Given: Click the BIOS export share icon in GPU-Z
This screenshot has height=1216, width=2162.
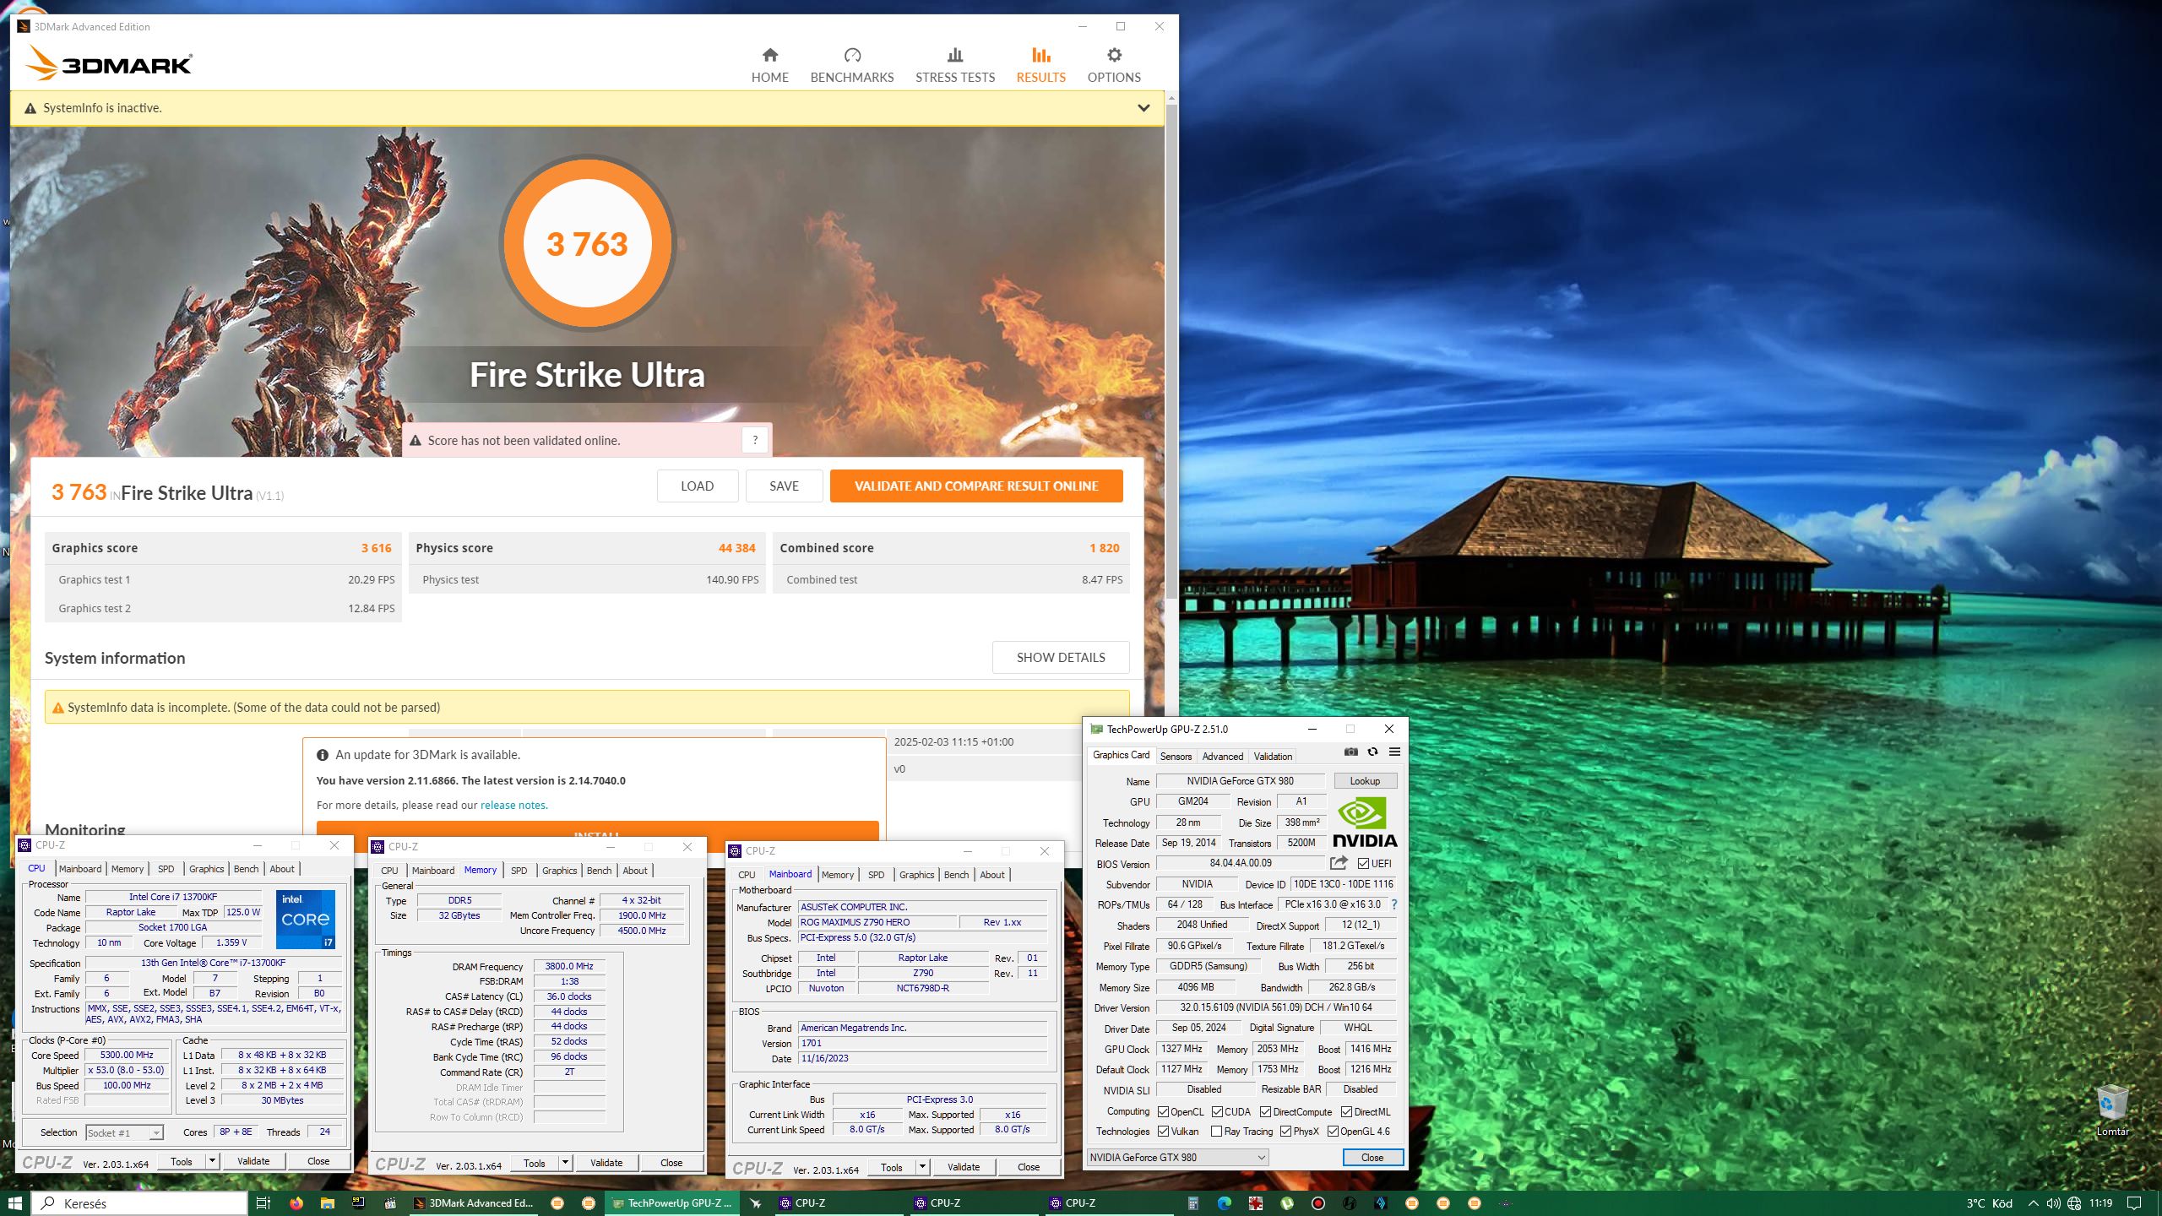Looking at the screenshot, I should pyautogui.click(x=1339, y=863).
